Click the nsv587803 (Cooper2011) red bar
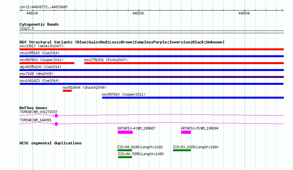Screen dimensions: 293x170 click(47, 63)
